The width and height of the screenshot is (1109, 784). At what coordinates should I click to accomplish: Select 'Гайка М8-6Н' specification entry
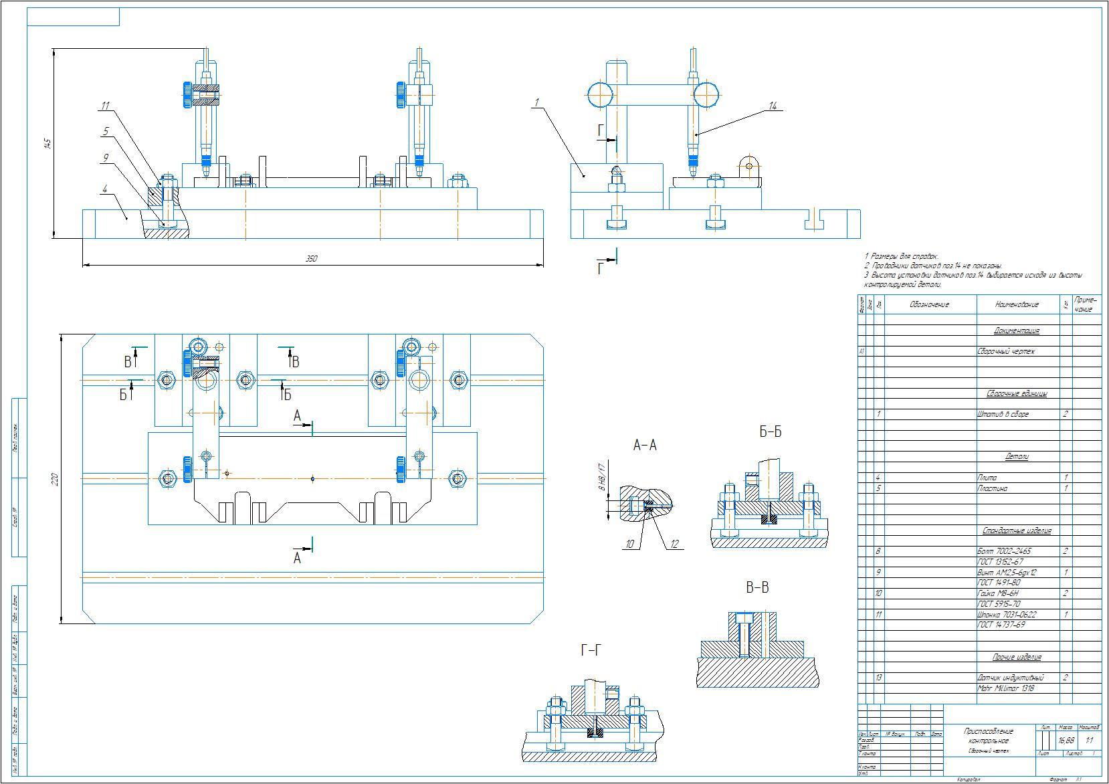point(997,593)
